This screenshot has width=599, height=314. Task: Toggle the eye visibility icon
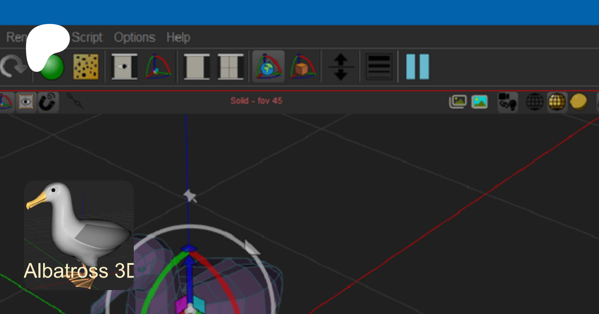coord(26,102)
